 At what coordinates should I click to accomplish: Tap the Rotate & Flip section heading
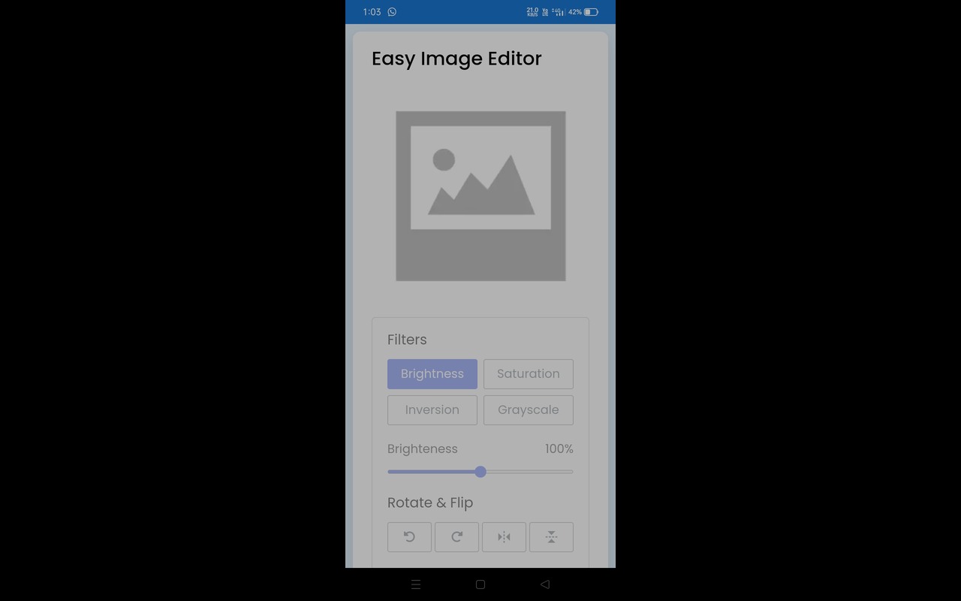(x=430, y=503)
